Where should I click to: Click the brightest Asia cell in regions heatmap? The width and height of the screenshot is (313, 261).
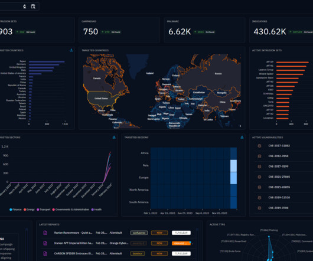point(233,165)
